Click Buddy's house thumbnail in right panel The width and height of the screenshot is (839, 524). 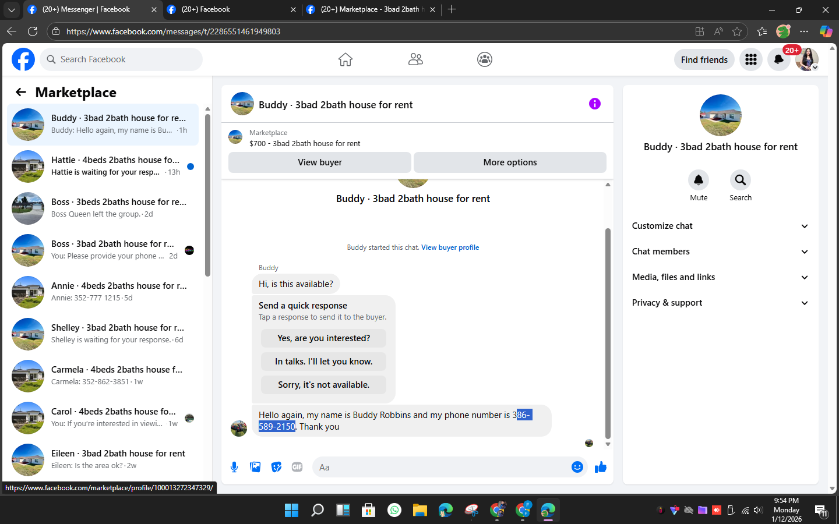[x=721, y=115]
